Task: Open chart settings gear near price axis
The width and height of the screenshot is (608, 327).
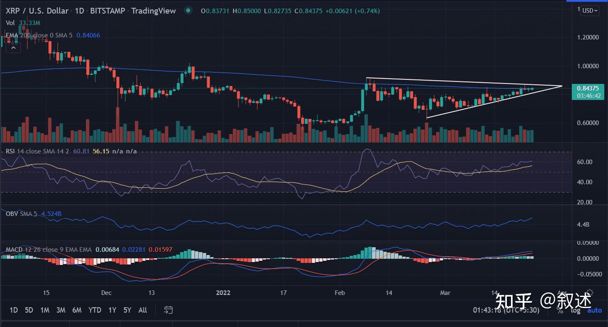Action: (x=590, y=292)
